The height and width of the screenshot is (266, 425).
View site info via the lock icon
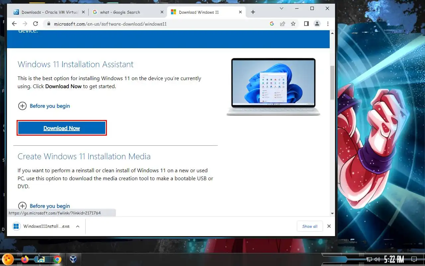click(x=49, y=24)
